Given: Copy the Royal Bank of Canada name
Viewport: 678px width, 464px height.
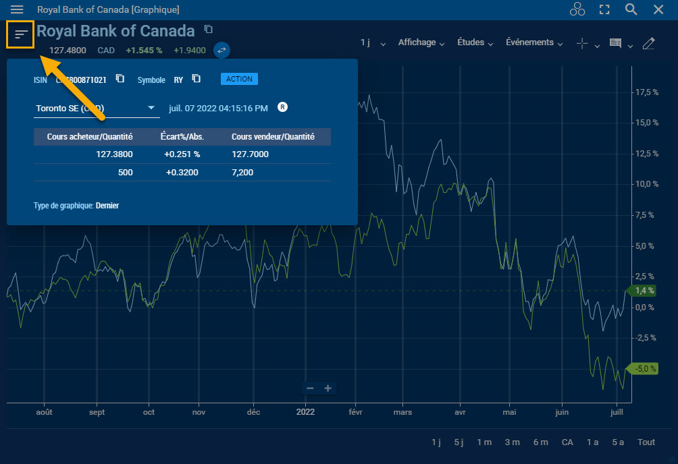Looking at the screenshot, I should [209, 29].
